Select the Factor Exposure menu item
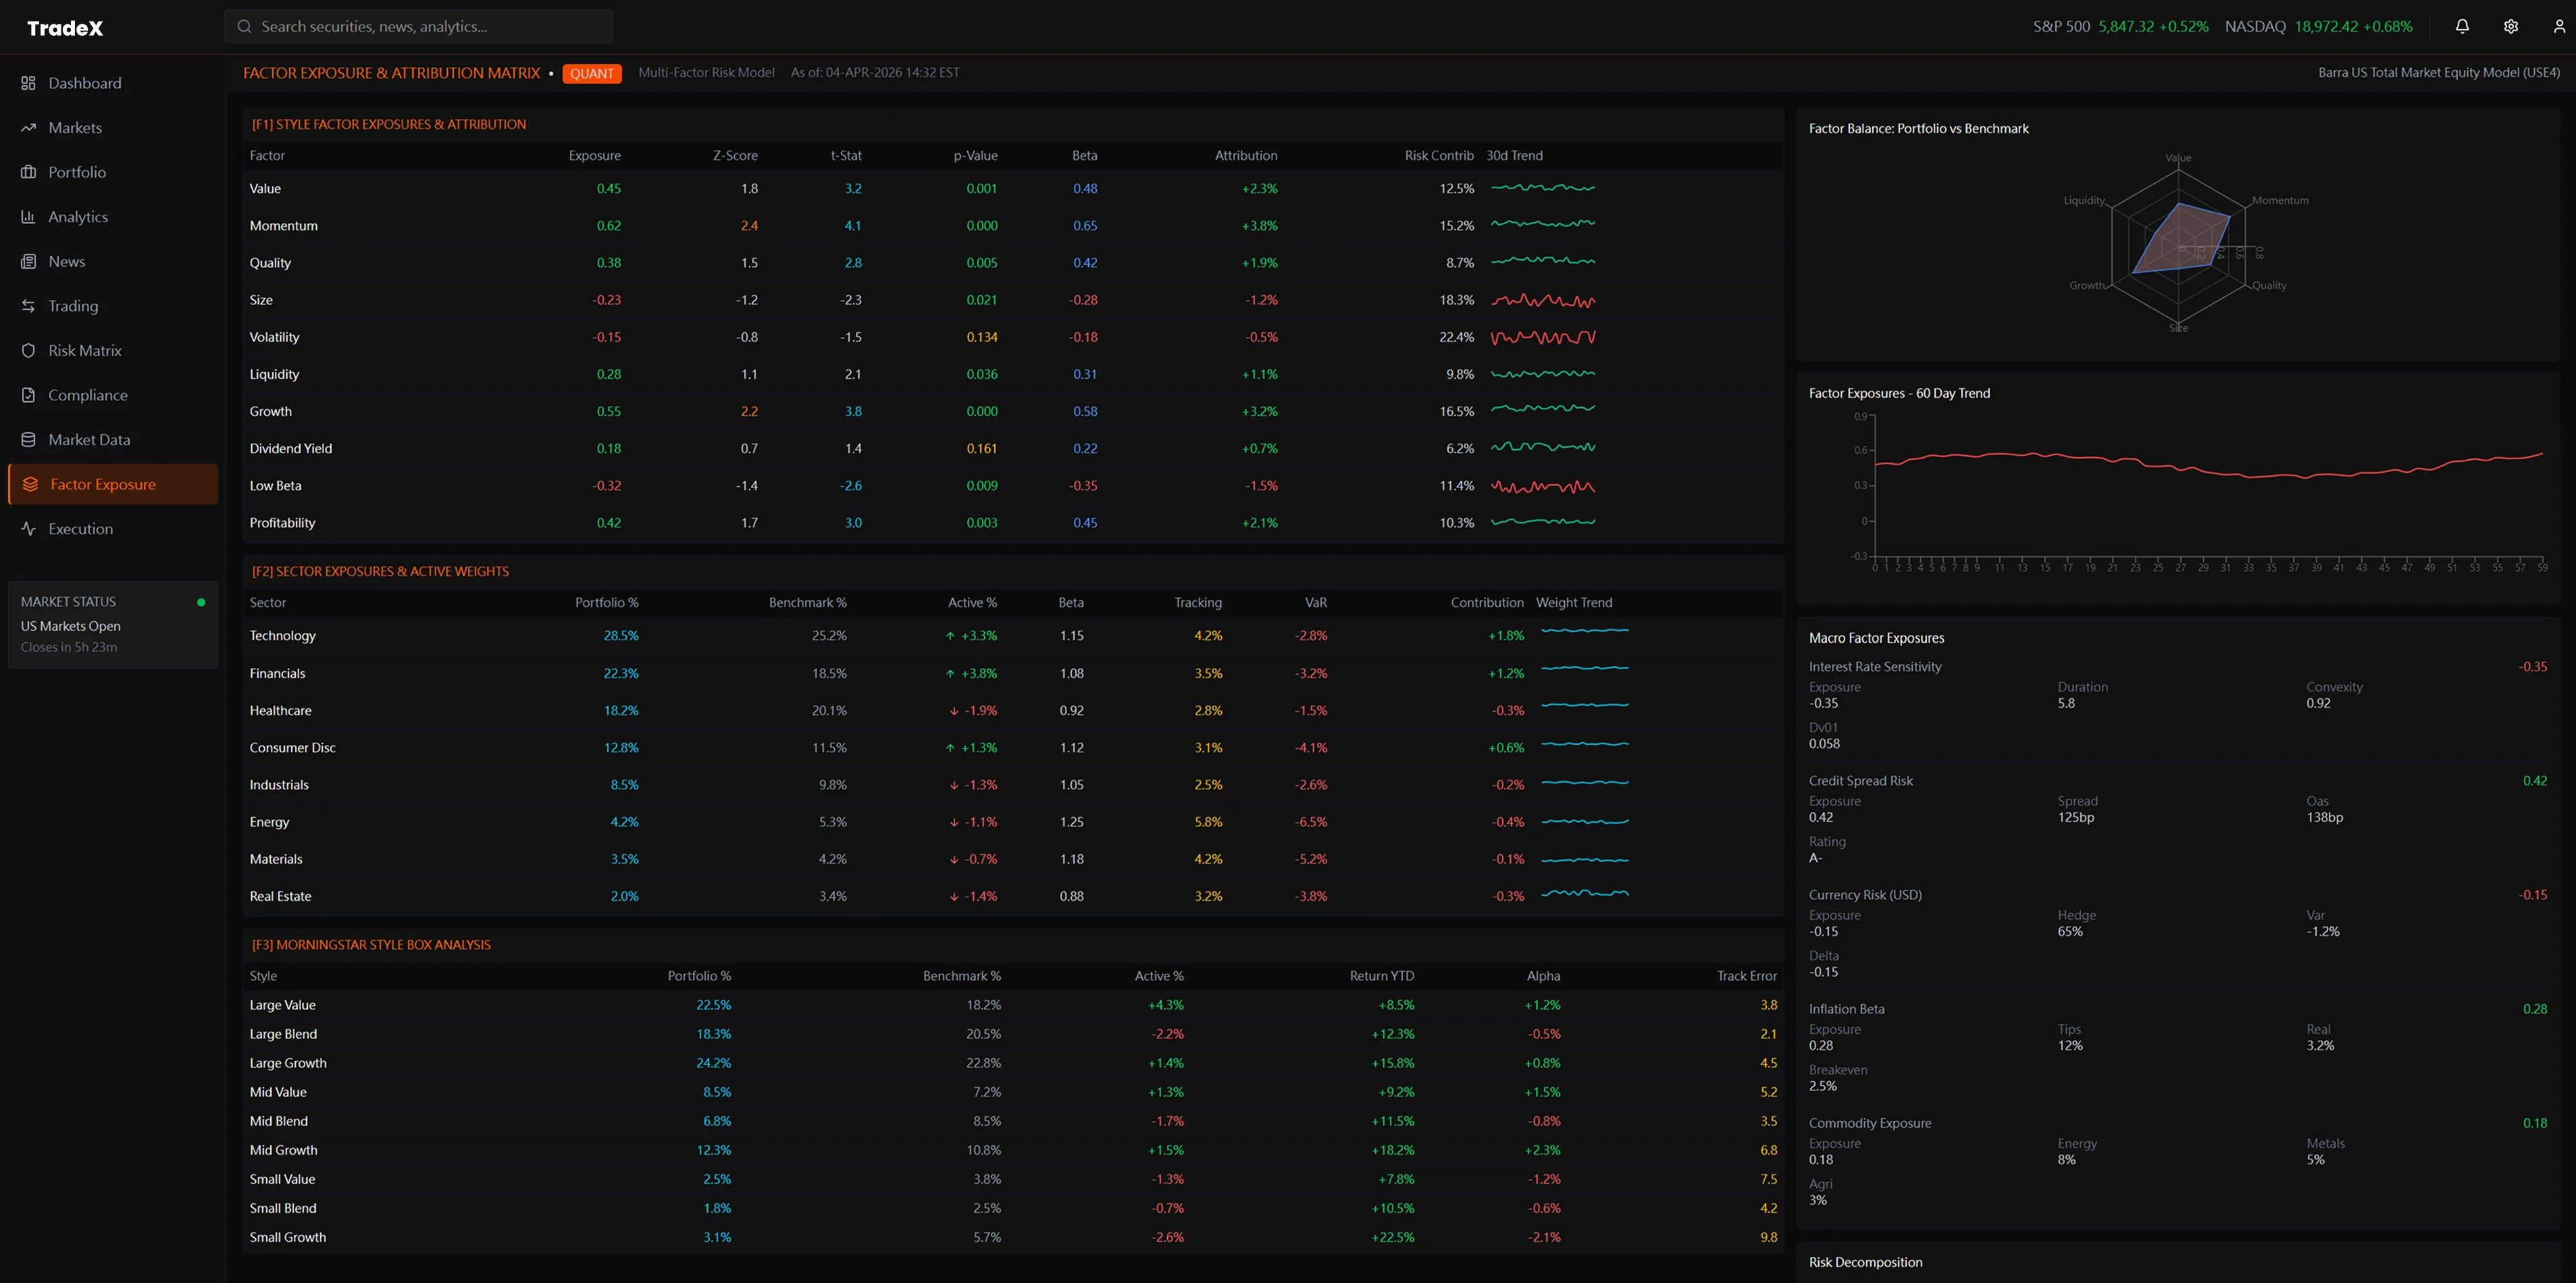 pyautogui.click(x=103, y=485)
